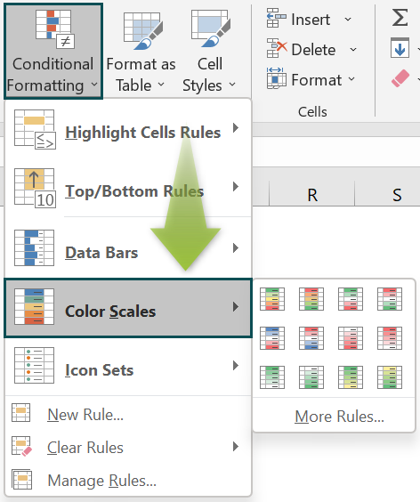Click the Insert cells icon
420x502 pixels.
point(276,19)
